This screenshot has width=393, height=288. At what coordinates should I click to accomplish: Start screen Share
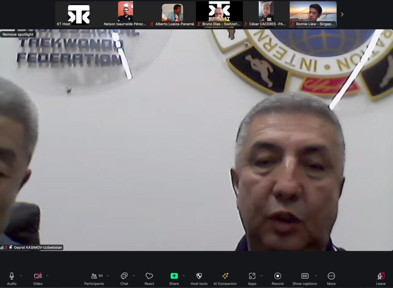coord(174,276)
